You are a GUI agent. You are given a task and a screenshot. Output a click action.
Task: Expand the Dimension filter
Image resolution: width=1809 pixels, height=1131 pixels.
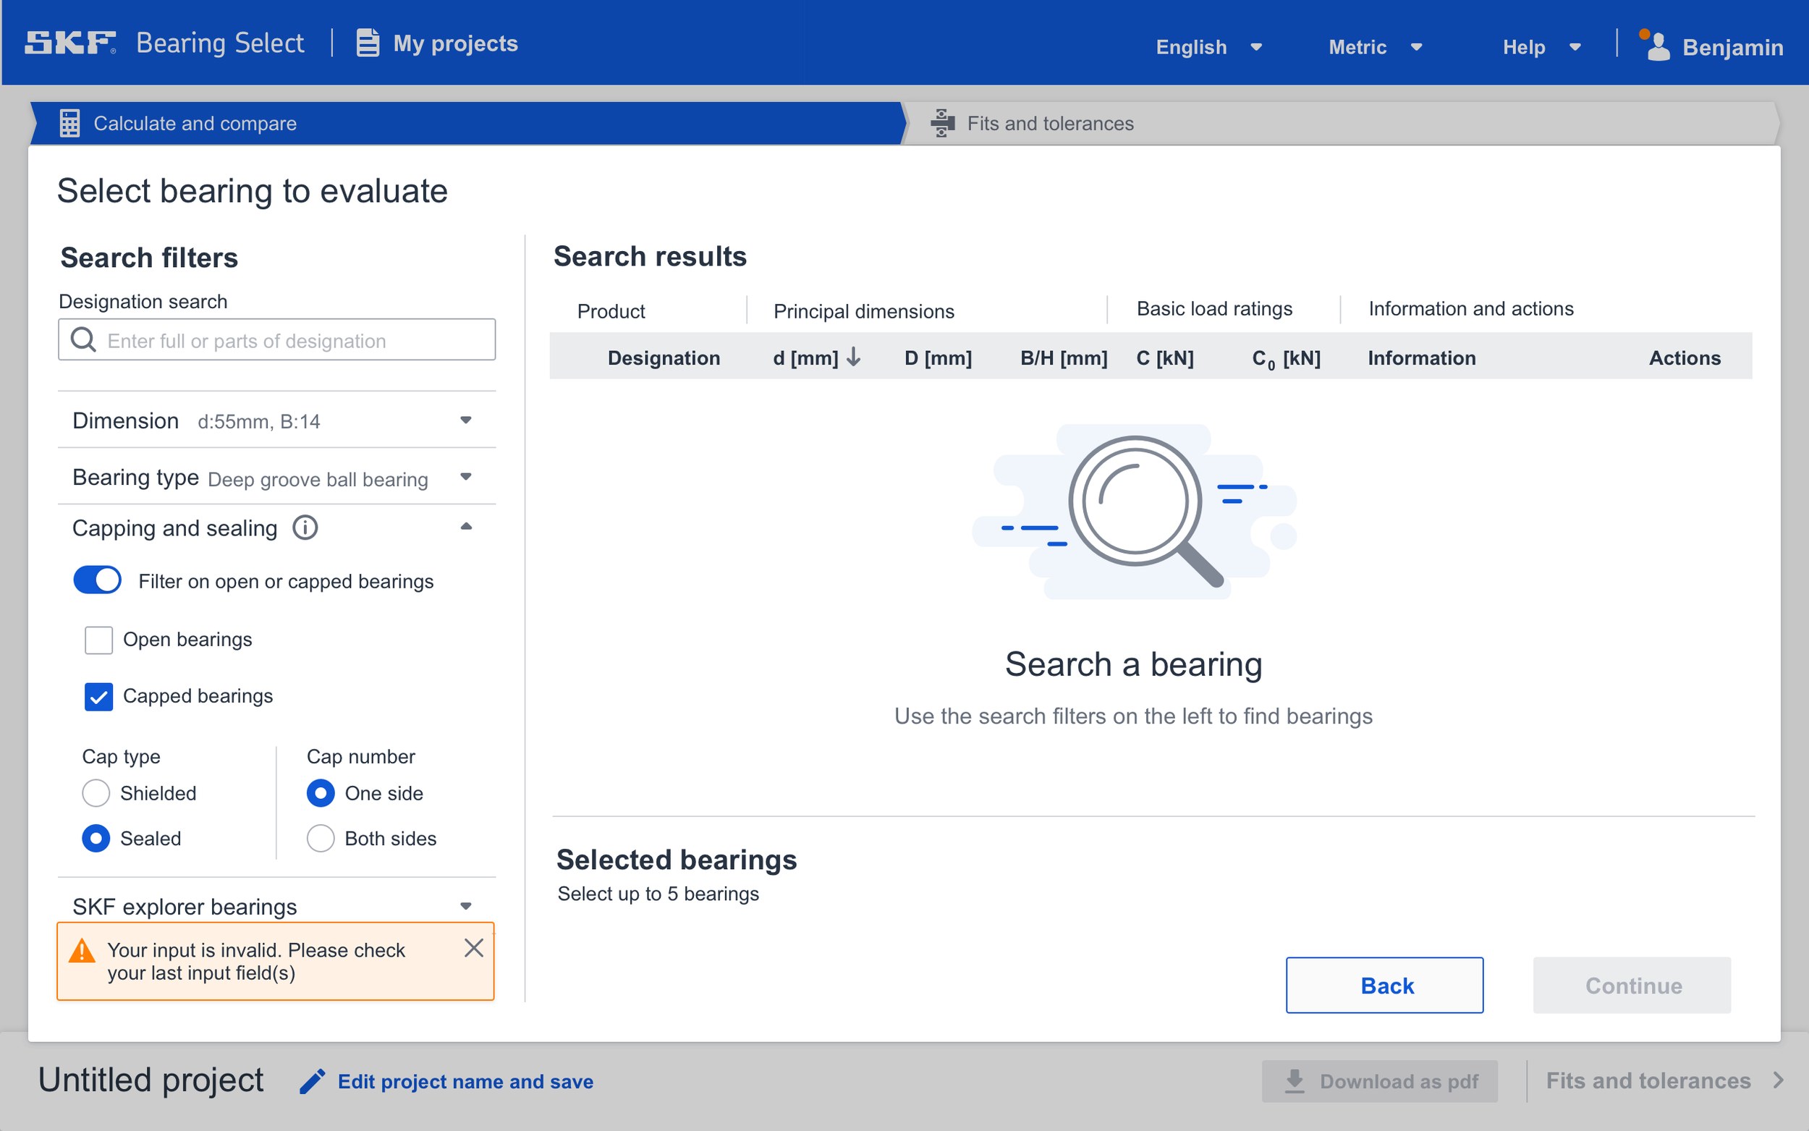pos(465,420)
